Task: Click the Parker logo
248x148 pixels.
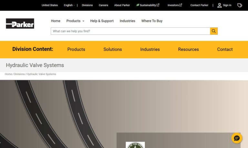Action: (20, 23)
